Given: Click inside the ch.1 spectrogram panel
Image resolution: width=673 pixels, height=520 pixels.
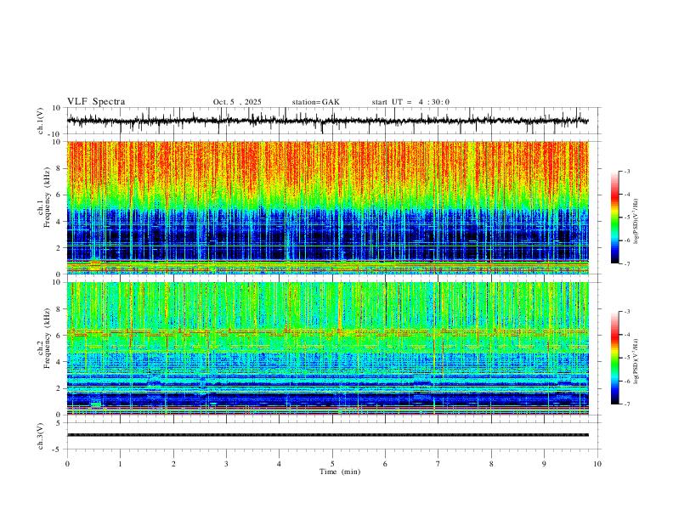Looking at the screenshot, I should pyautogui.click(x=327, y=207).
